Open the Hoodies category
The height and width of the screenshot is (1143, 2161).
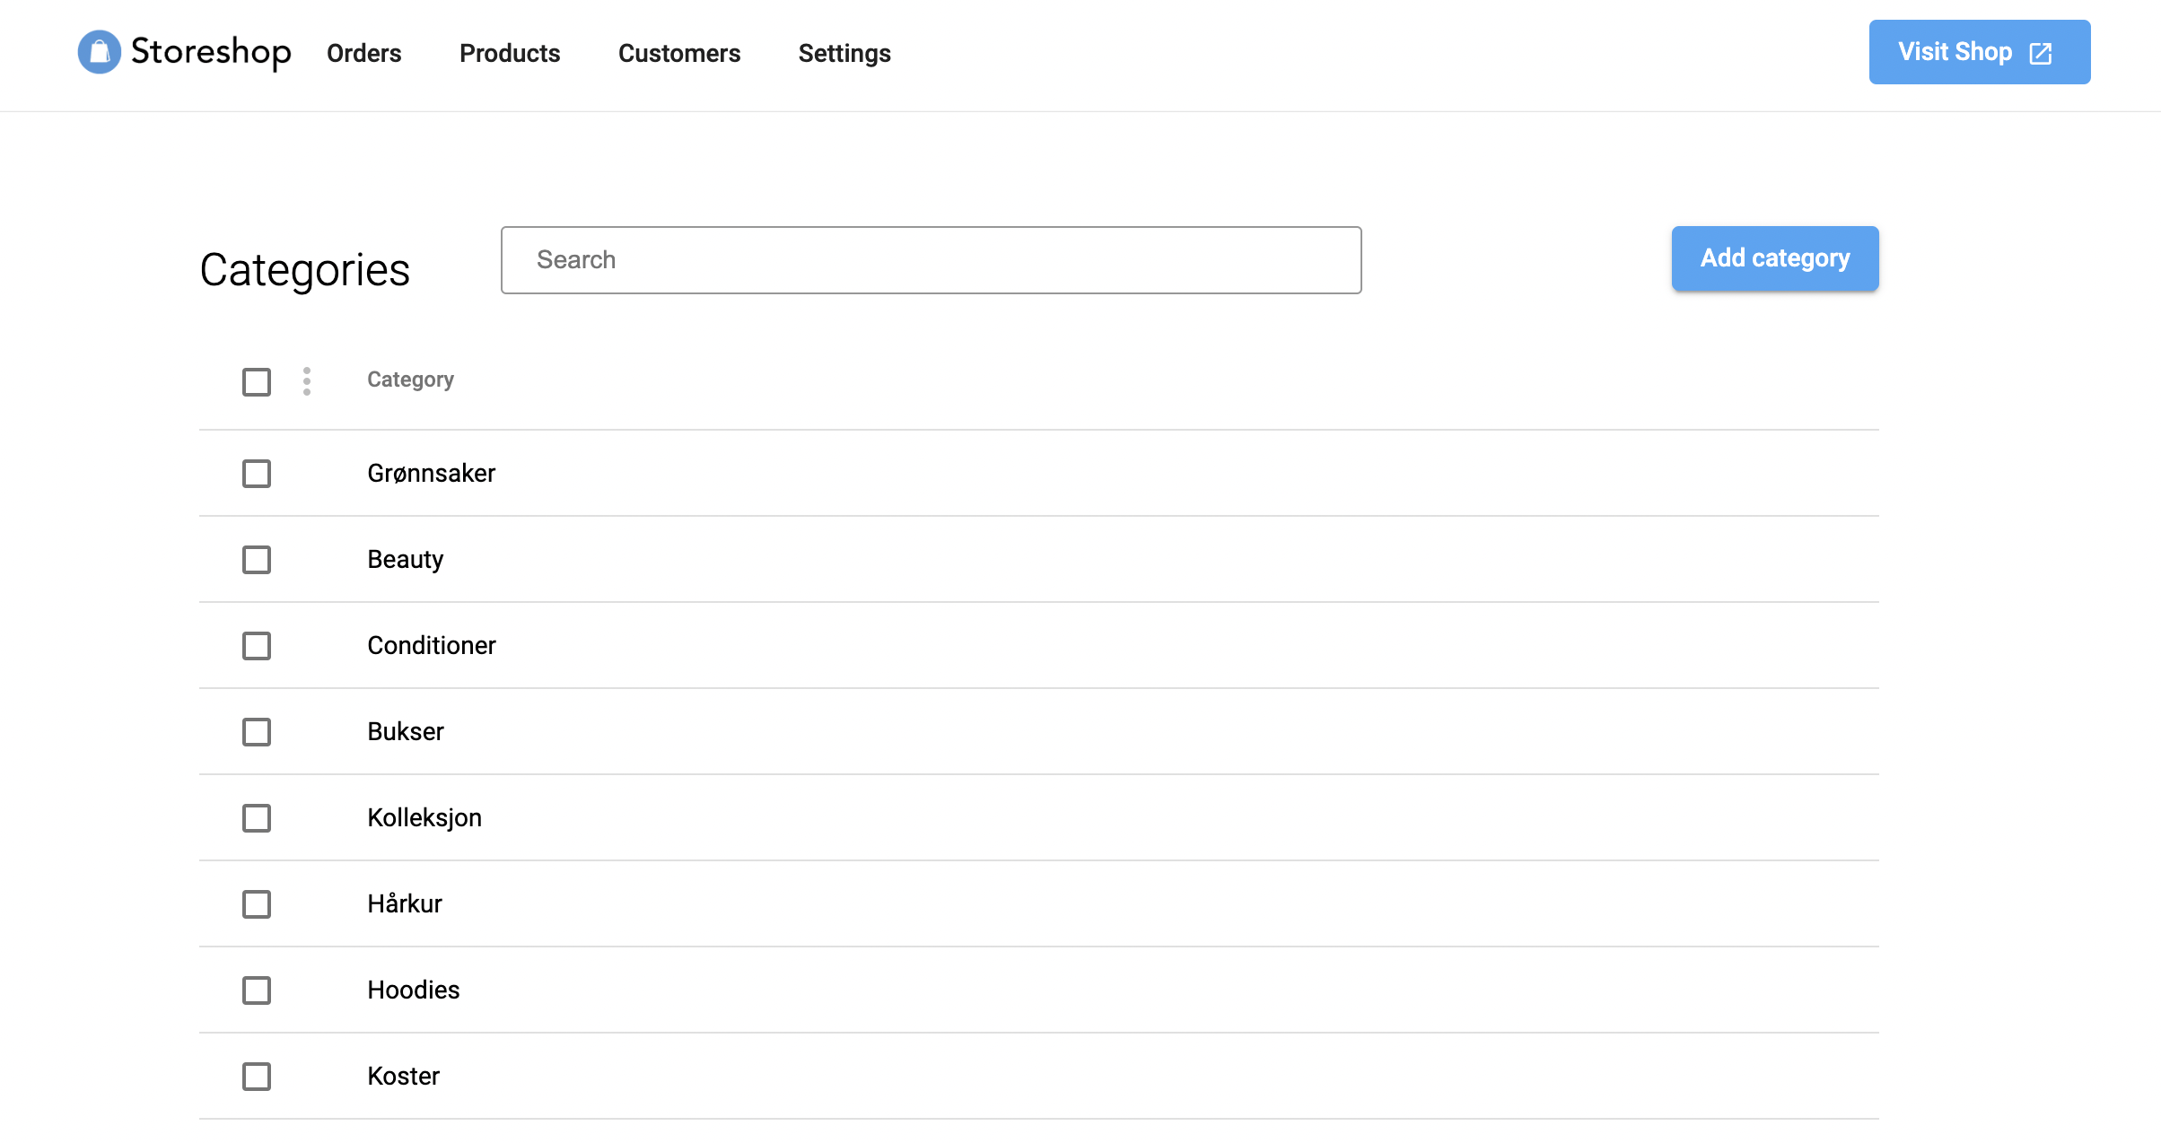pyautogui.click(x=414, y=990)
